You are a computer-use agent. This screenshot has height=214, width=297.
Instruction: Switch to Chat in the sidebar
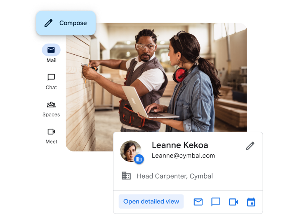(x=51, y=81)
